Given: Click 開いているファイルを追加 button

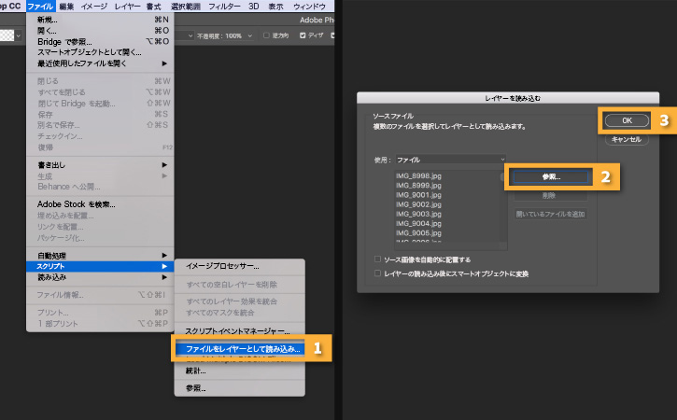Looking at the screenshot, I should (x=551, y=214).
